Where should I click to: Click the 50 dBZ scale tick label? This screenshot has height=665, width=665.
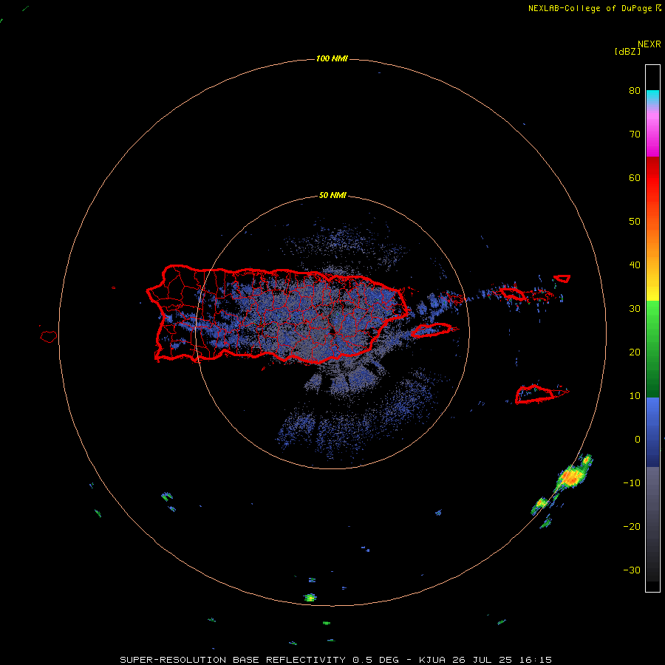(635, 222)
